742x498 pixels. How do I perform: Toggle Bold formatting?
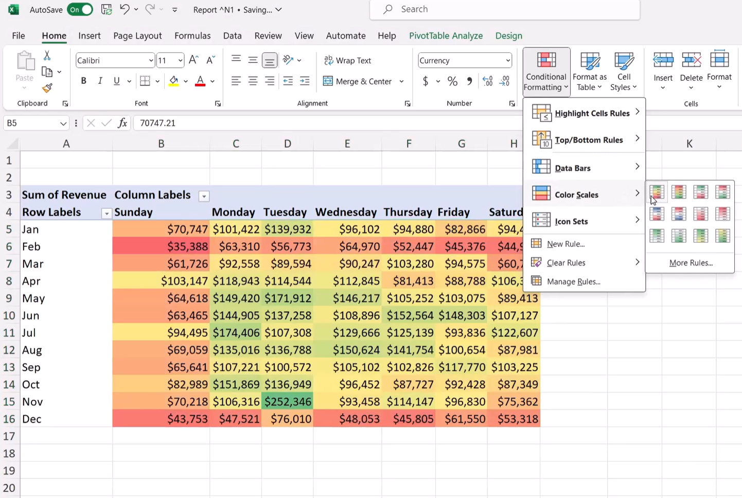pos(83,81)
